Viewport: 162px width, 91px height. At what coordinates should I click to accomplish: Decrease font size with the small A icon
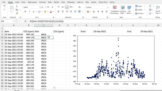[52, 7]
